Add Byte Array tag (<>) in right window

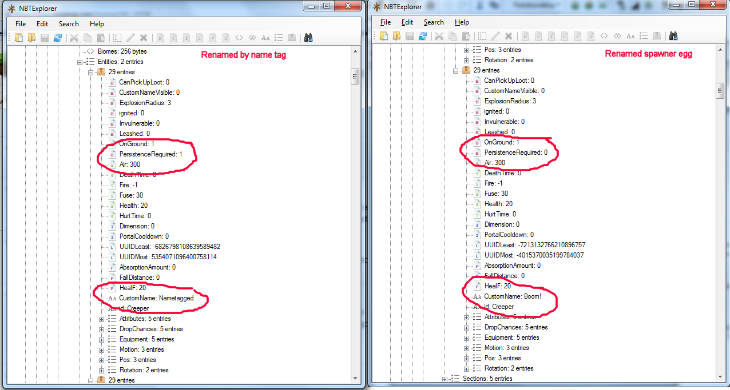(604, 36)
